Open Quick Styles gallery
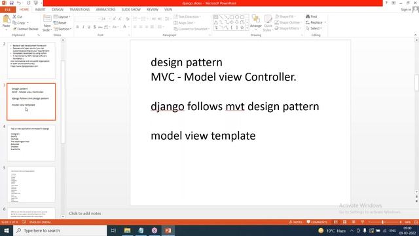419x236 pixels. (x=268, y=24)
